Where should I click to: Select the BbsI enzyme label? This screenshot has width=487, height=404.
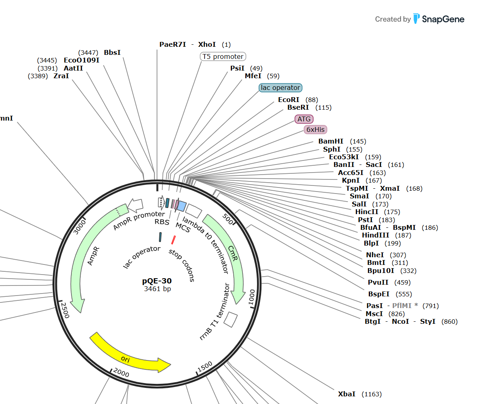coord(112,52)
